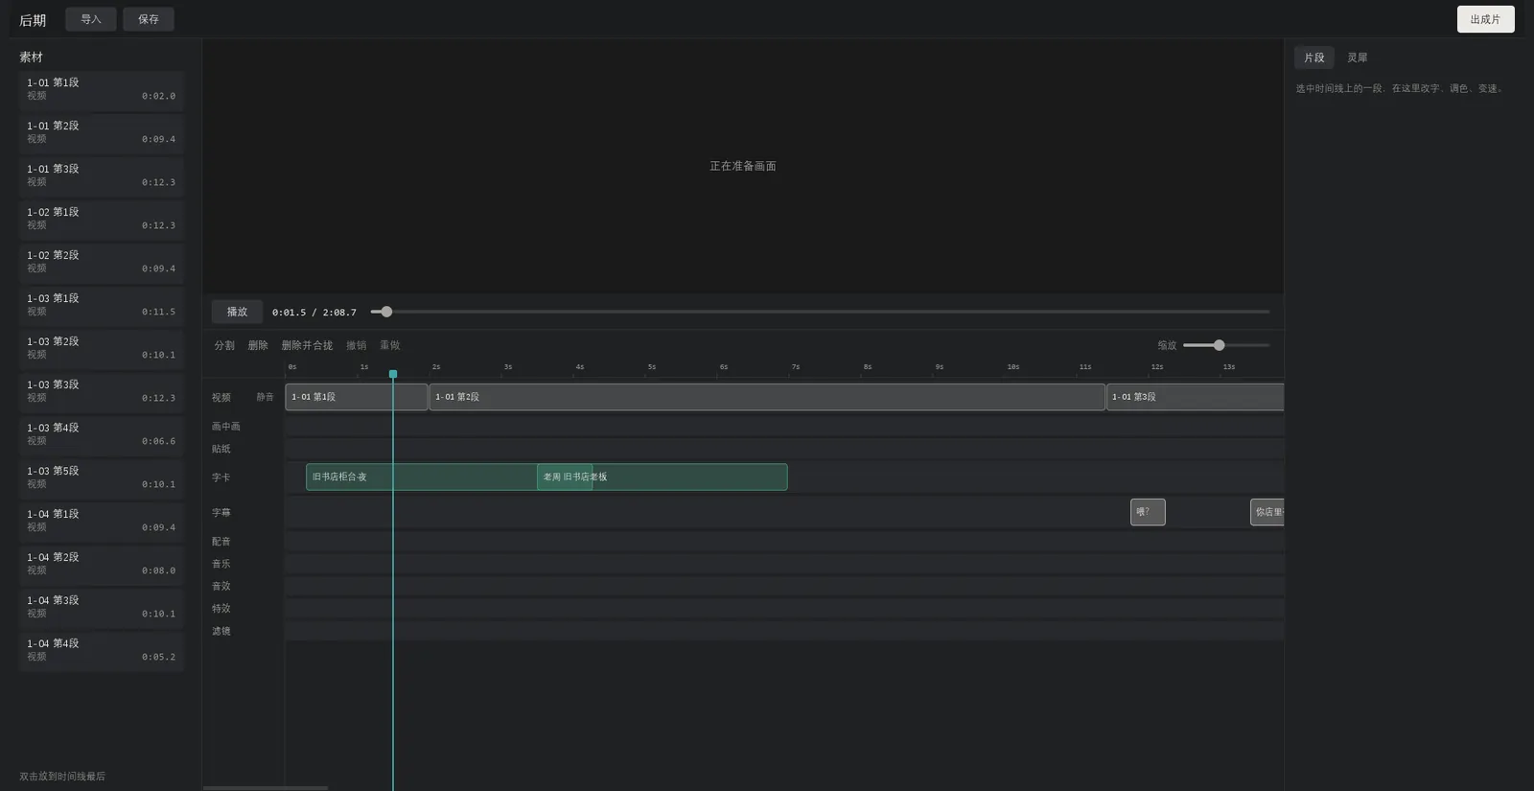The image size is (1534, 791).
Task: Click the 出成片 export button
Action: point(1485,19)
